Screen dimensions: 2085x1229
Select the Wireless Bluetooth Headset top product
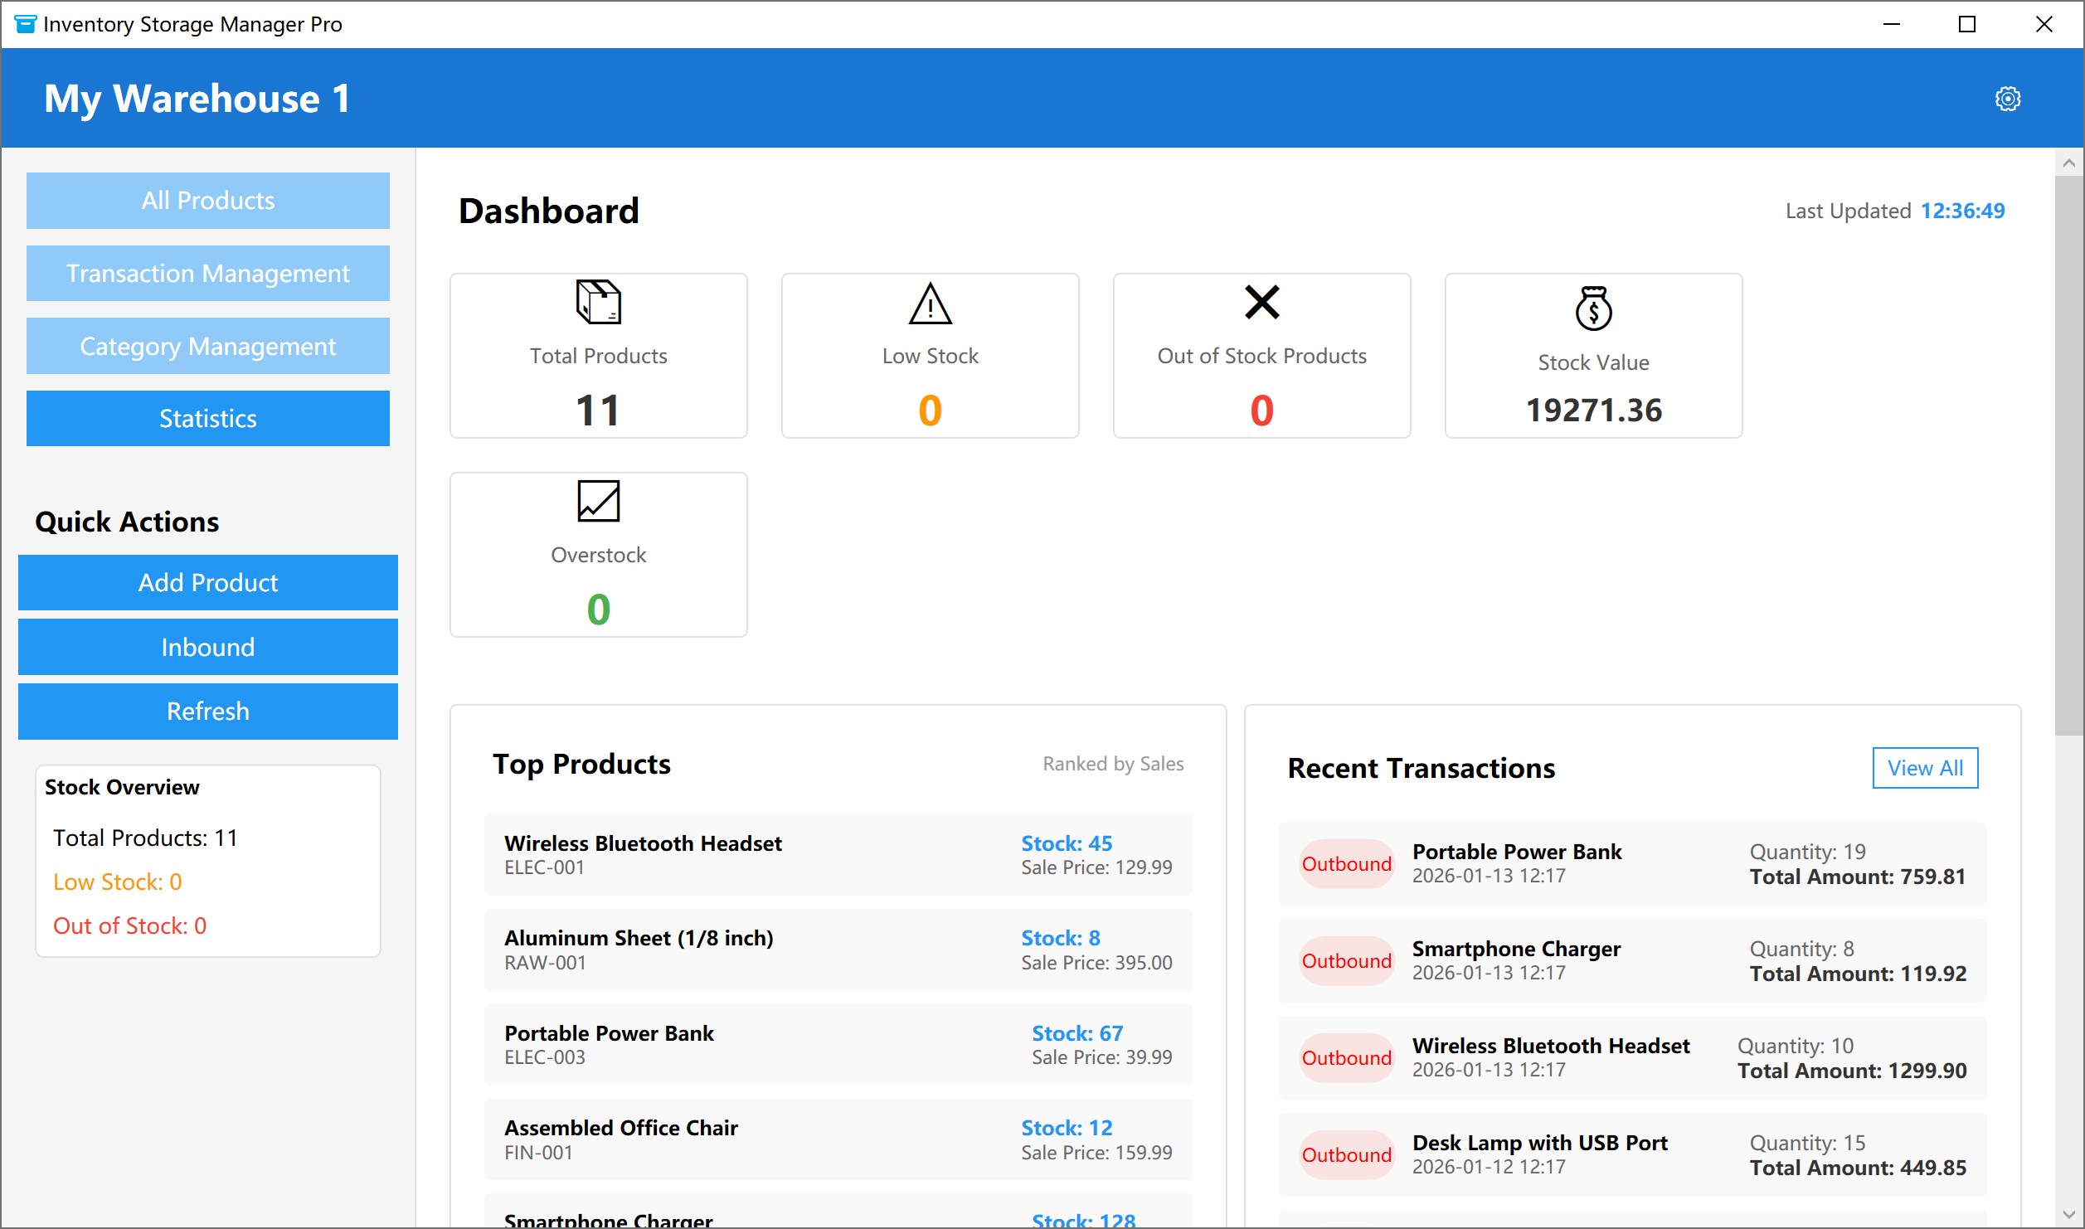(x=838, y=855)
